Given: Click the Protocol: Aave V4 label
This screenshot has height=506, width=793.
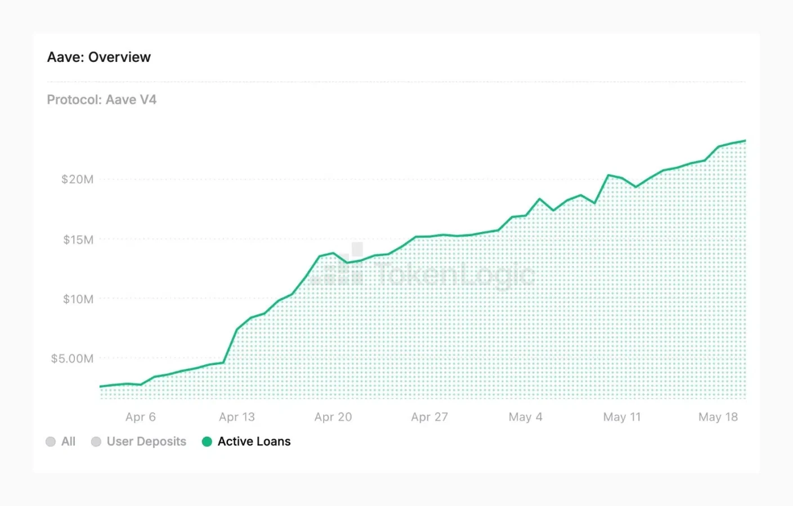Looking at the screenshot, I should (102, 100).
